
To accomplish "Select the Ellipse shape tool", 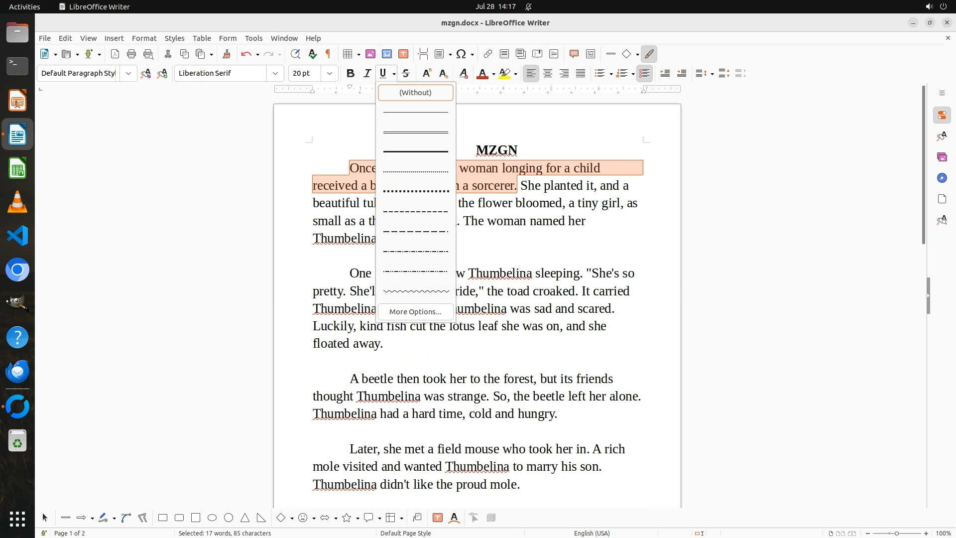I will (212, 518).
